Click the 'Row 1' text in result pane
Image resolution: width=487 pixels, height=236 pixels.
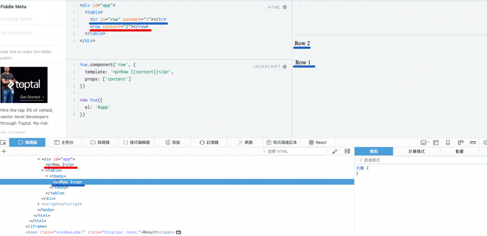303,63
